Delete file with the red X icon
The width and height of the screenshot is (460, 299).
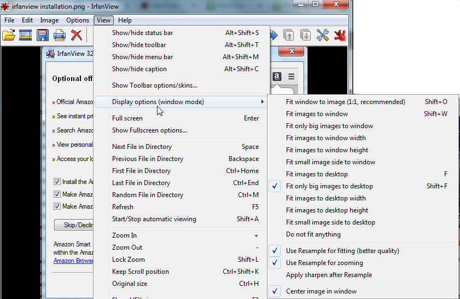pos(77,35)
